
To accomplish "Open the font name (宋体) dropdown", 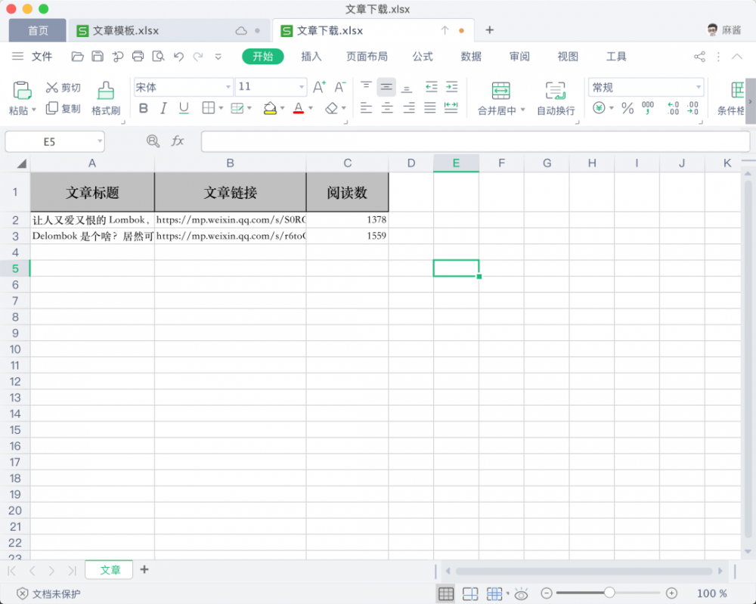I will tap(227, 87).
